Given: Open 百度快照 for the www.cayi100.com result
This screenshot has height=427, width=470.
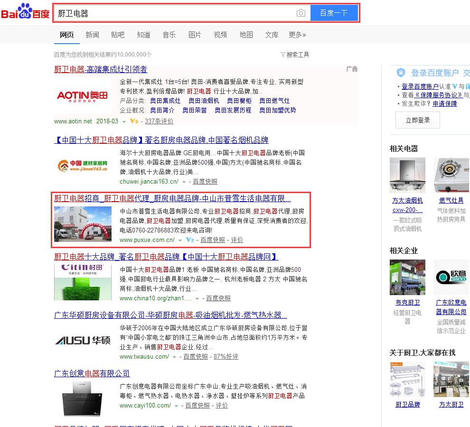Looking at the screenshot, I should [x=197, y=406].
